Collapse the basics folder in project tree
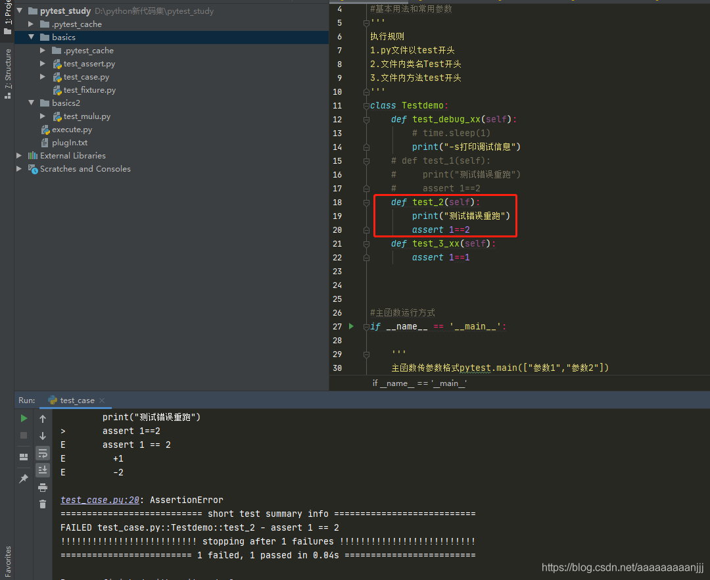 click(31, 37)
